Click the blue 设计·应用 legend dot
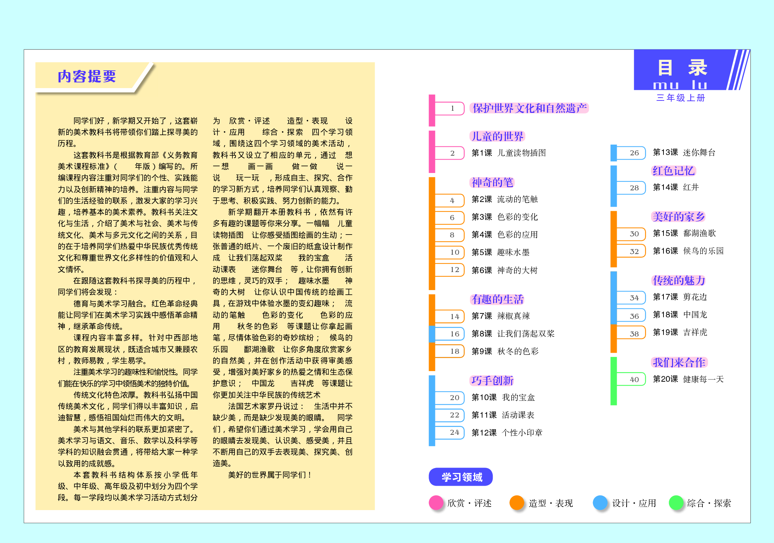 tap(600, 503)
